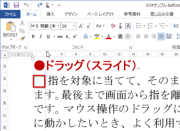Activate the Format Painter brush
This screenshot has width=180, height=131.
coord(22,39)
